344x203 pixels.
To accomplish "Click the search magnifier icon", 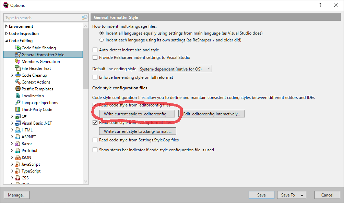I will click(x=84, y=17).
